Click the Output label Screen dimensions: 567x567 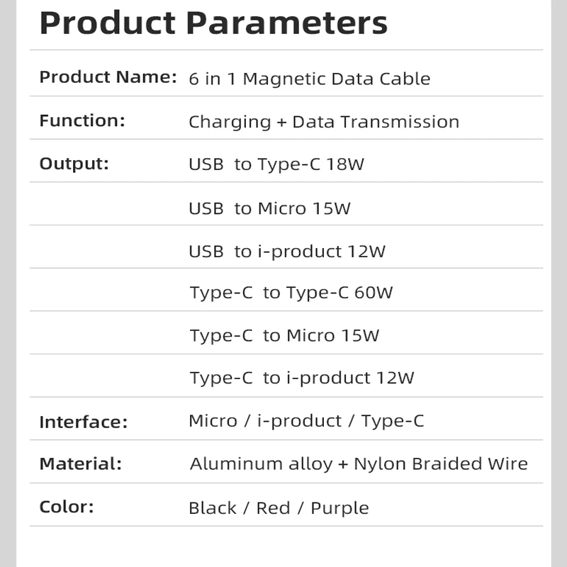74,164
